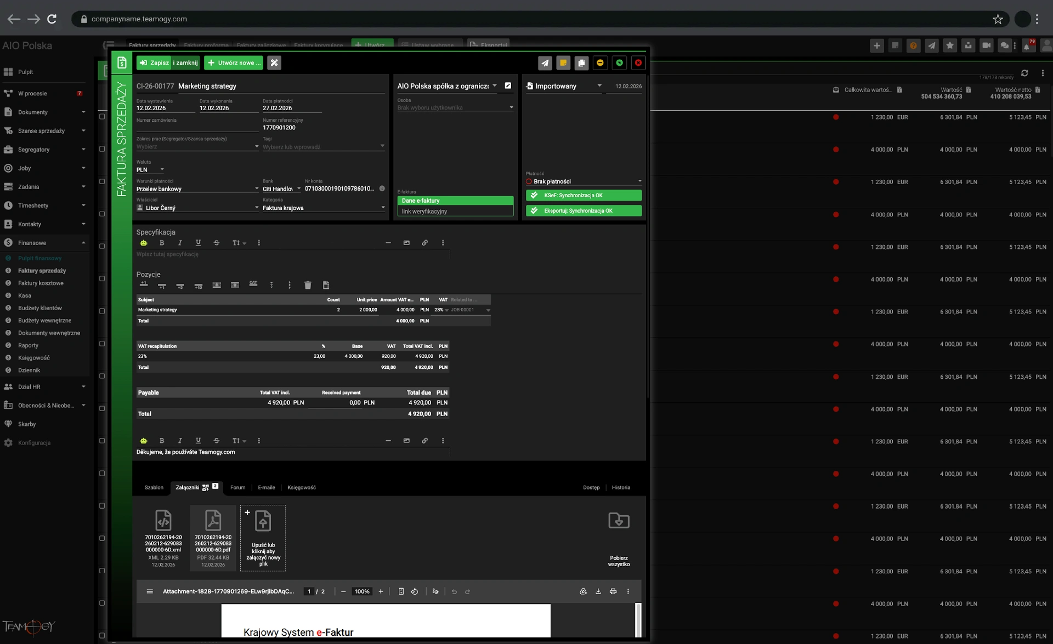This screenshot has width=1053, height=644.
Task: Toggle bold in Specyfikacja editor
Action: point(162,243)
